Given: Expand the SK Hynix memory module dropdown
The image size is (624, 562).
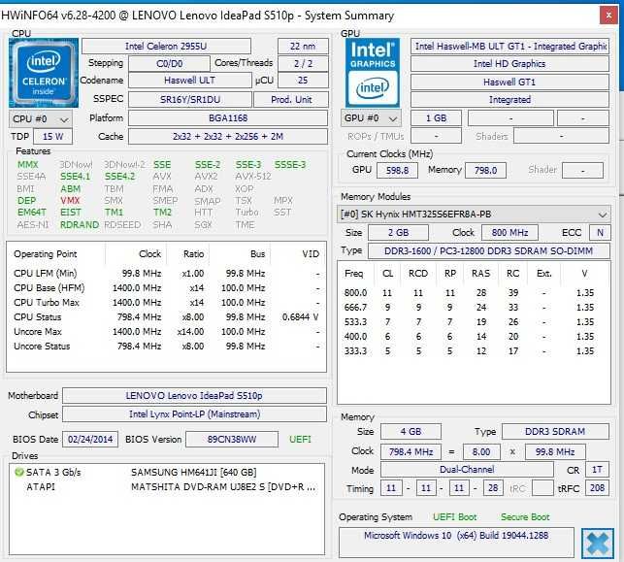Looking at the screenshot, I should (x=474, y=215).
